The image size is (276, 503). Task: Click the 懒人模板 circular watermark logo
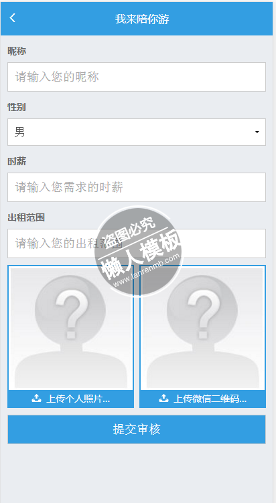139,252
